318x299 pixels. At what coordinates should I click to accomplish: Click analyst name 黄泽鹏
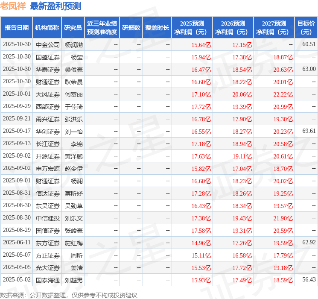pyautogui.click(x=73, y=156)
